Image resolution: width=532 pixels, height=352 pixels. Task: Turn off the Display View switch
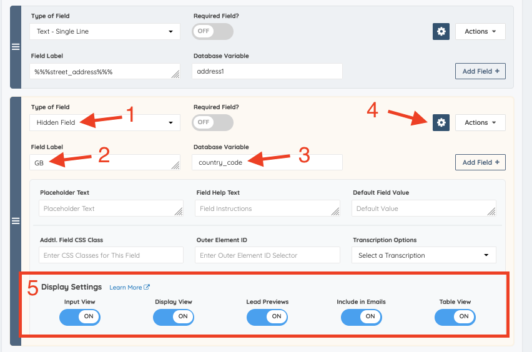tap(174, 316)
